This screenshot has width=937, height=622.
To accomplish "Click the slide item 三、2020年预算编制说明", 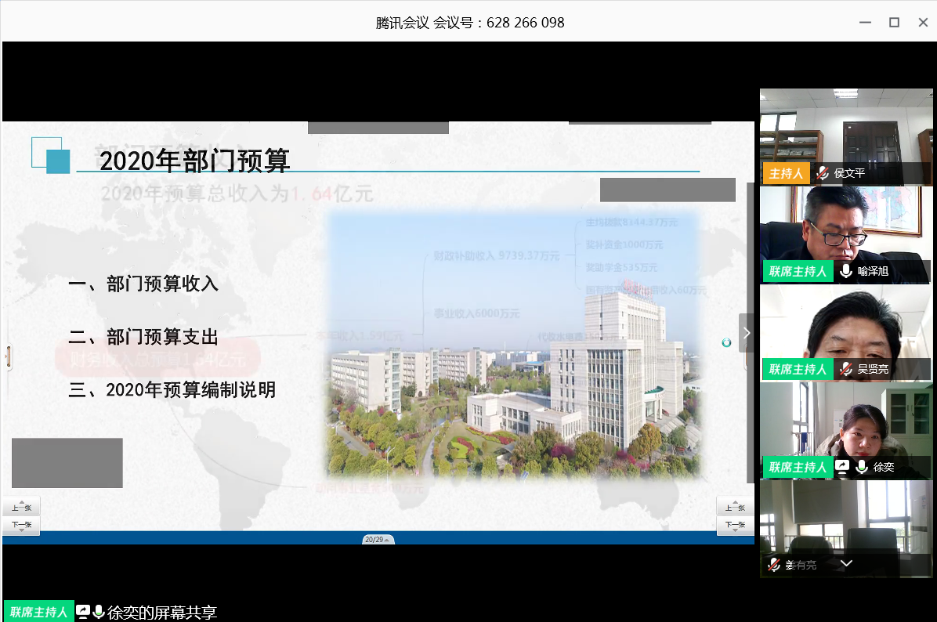I will (x=172, y=389).
